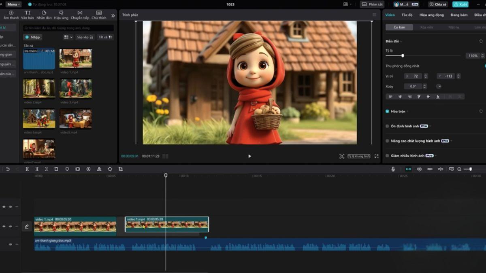
Task: Click the Chia sẻ share button
Action: coord(438,4)
